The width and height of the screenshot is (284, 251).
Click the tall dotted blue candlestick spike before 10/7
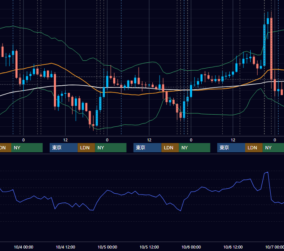[x=264, y=45]
